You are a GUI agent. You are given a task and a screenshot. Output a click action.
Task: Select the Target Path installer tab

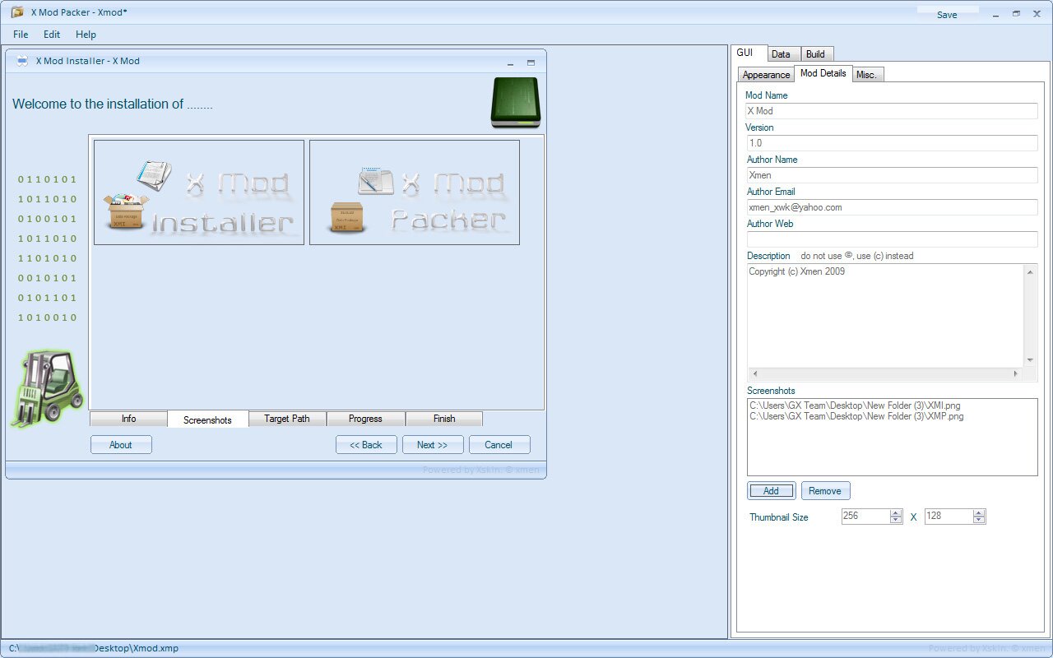[x=287, y=419]
